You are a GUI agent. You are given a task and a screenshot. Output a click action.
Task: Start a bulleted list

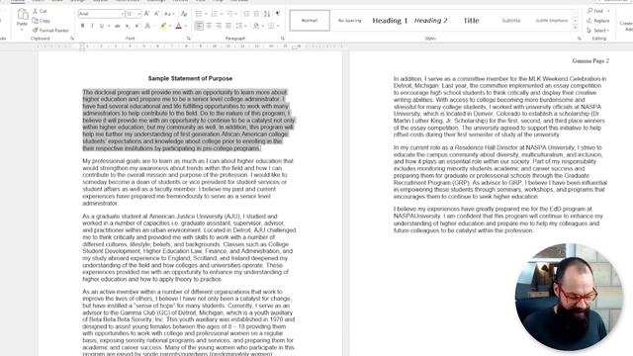[199, 14]
